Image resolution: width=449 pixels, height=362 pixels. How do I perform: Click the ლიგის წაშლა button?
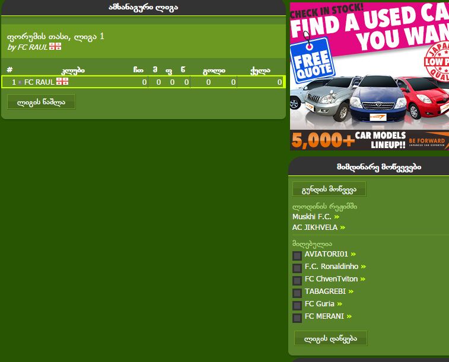coord(42,102)
